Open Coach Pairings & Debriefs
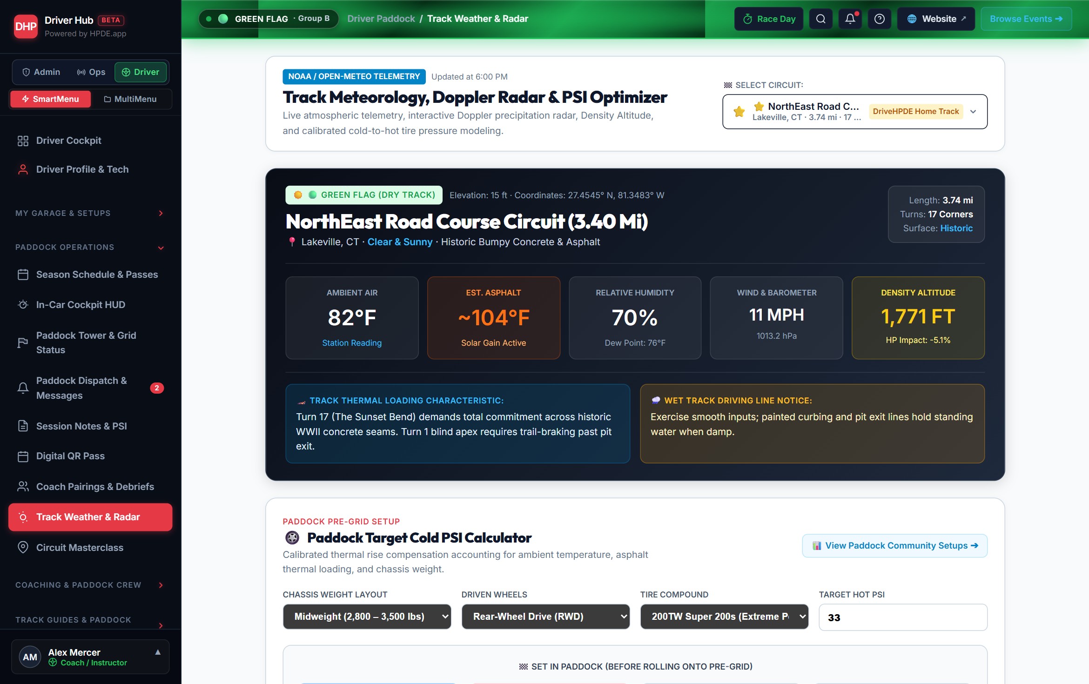The height and width of the screenshot is (684, 1089). (x=90, y=487)
